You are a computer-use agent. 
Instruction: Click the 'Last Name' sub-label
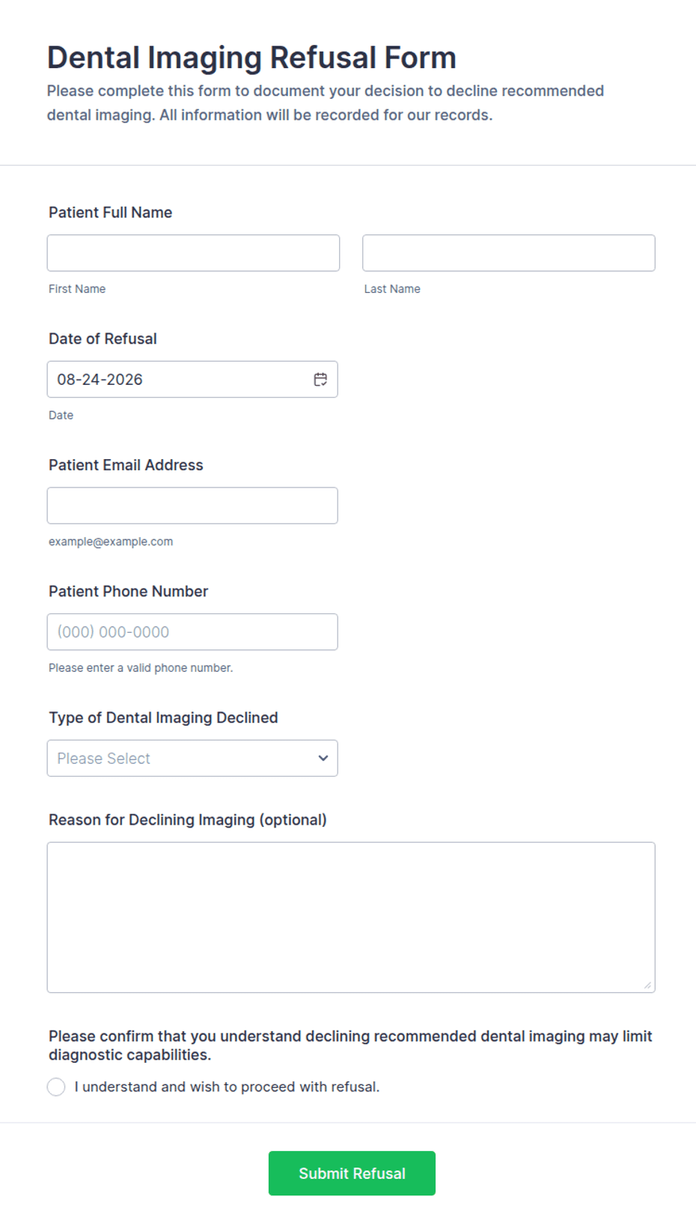tap(392, 289)
